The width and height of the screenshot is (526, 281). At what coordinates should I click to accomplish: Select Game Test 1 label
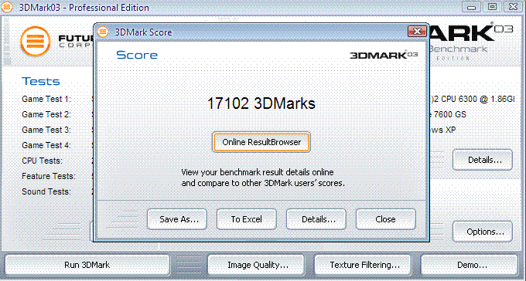(x=46, y=99)
